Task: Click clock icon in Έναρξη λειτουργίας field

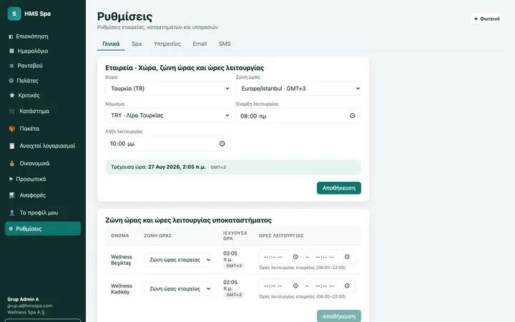Action: pos(353,116)
